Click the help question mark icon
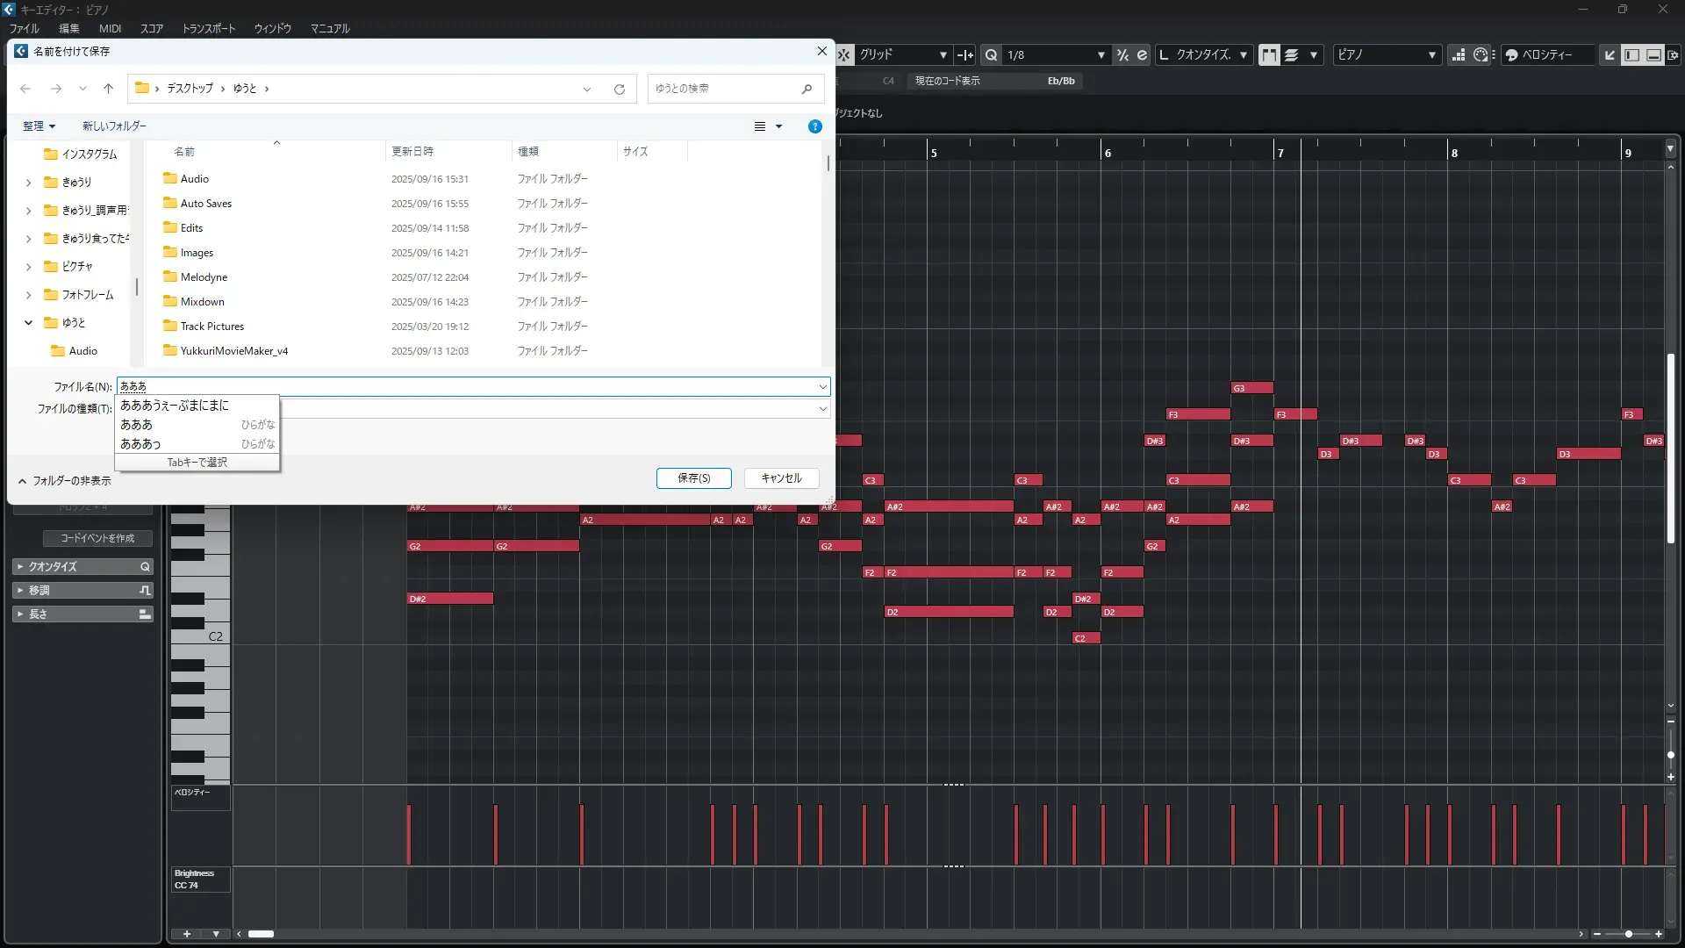 814,126
